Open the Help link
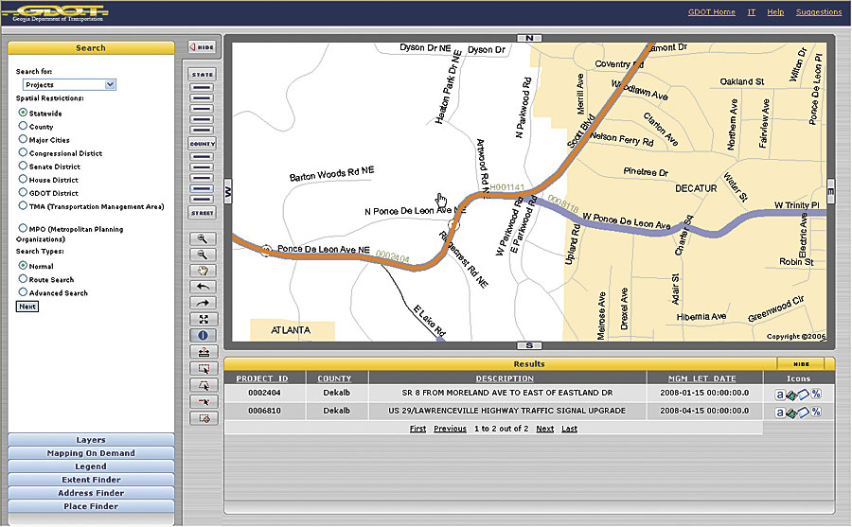The width and height of the screenshot is (852, 527). click(x=775, y=12)
